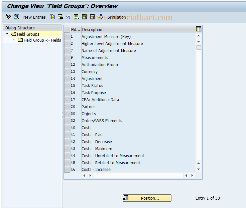Viewport: 246px width, 208px height.
Task: Click the horizontal scrollbar track
Action: [x=138, y=176]
